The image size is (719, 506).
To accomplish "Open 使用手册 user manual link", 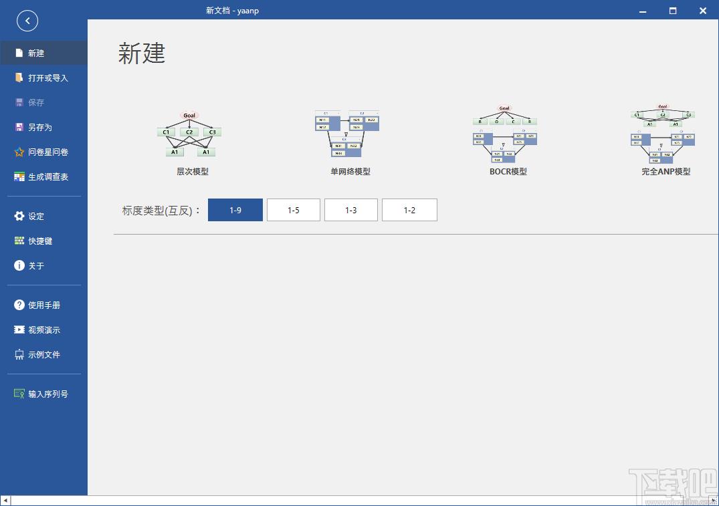I will click(44, 305).
